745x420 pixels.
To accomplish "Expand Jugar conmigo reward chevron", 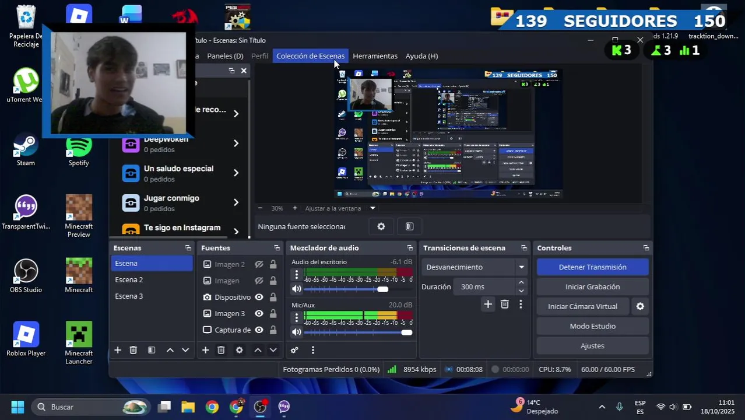I will pyautogui.click(x=236, y=202).
